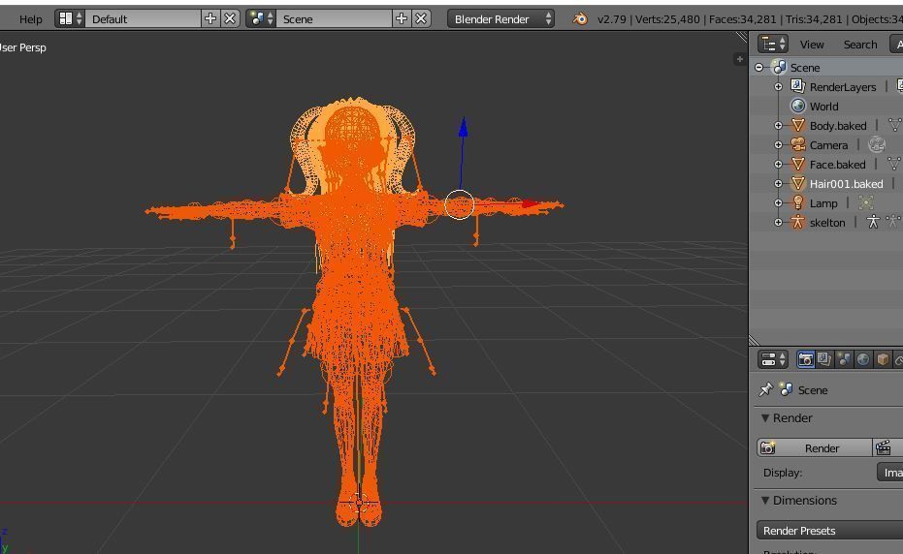Expand the Lamp object

point(778,203)
